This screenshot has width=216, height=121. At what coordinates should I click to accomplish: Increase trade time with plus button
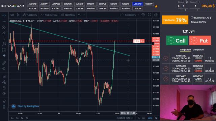(197, 10)
